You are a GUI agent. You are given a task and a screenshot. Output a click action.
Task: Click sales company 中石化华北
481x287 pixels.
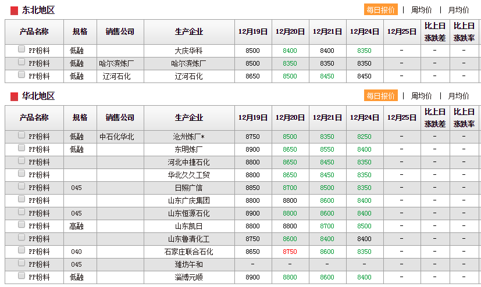click(117, 137)
